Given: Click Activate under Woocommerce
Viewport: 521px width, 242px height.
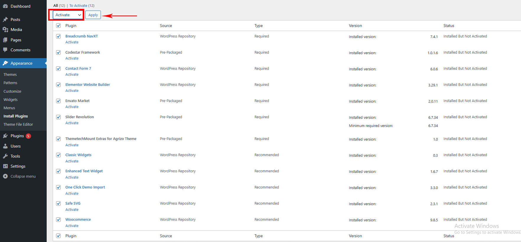Looking at the screenshot, I should point(72,226).
